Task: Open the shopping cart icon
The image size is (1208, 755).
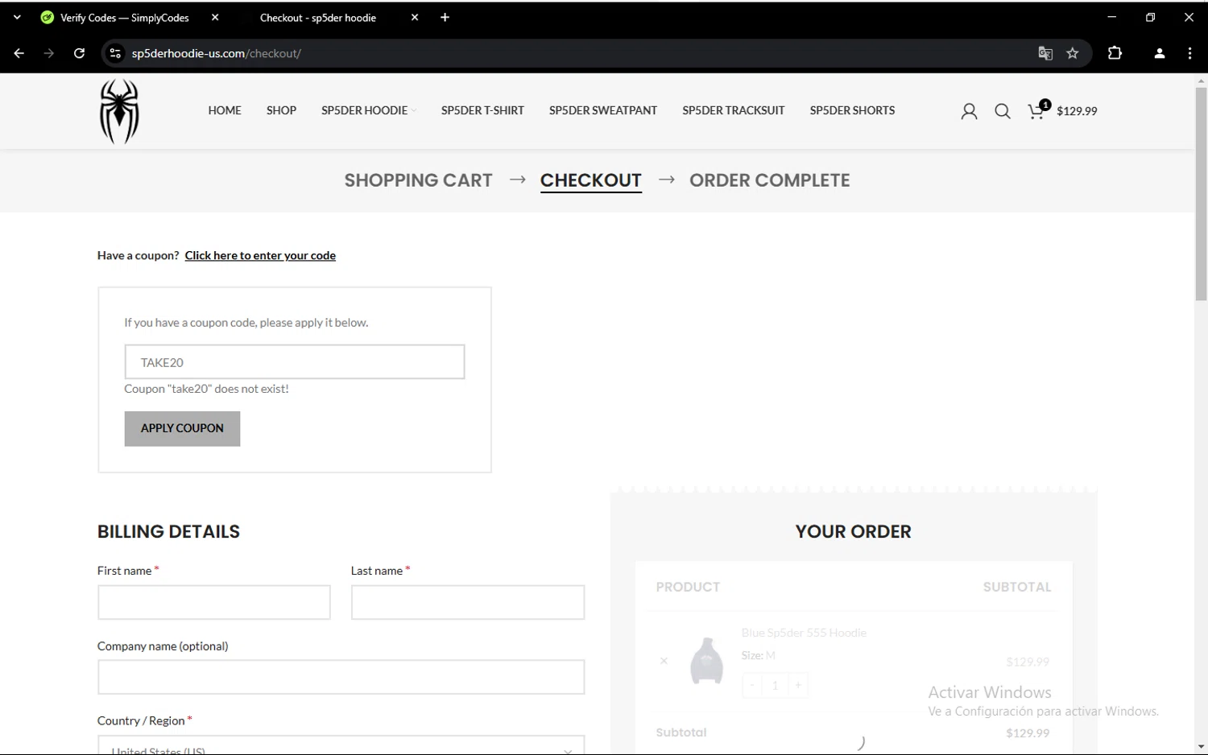Action: (1038, 110)
